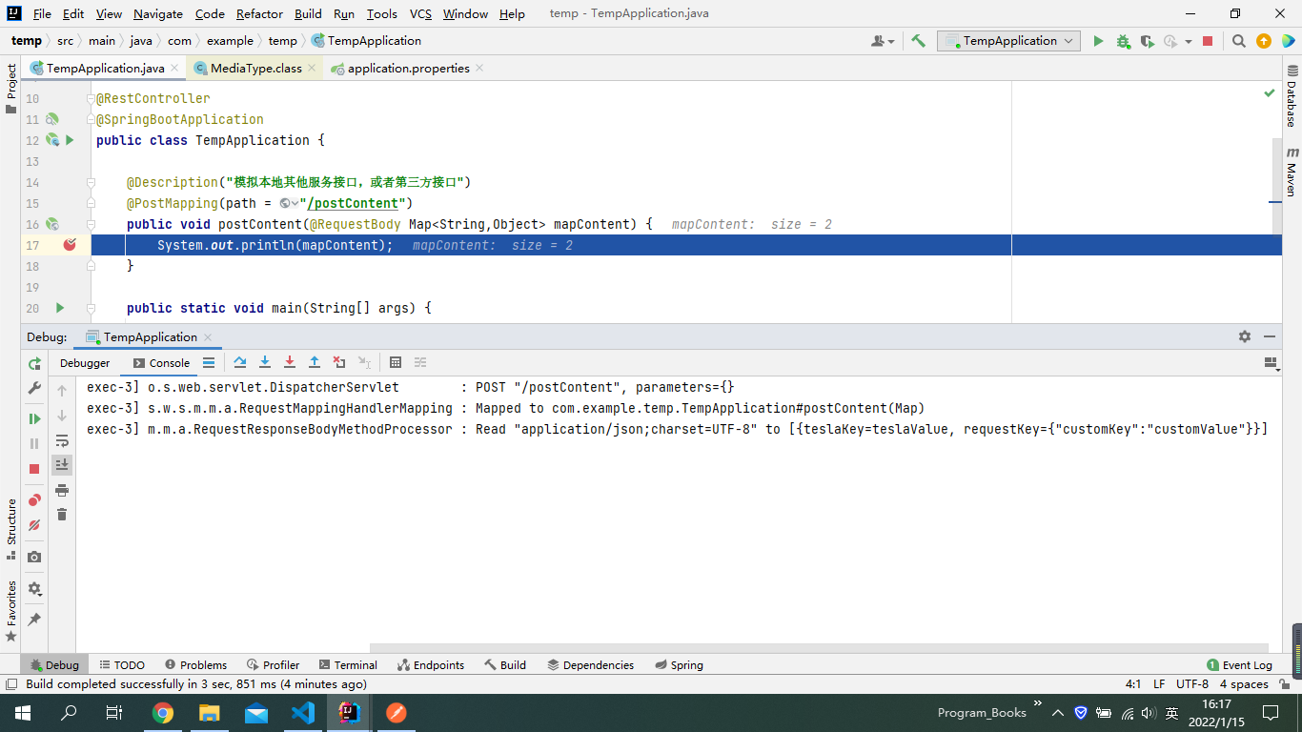Click the Rerun TempApplication icon
Viewport: 1302px width, 732px height.
point(34,363)
